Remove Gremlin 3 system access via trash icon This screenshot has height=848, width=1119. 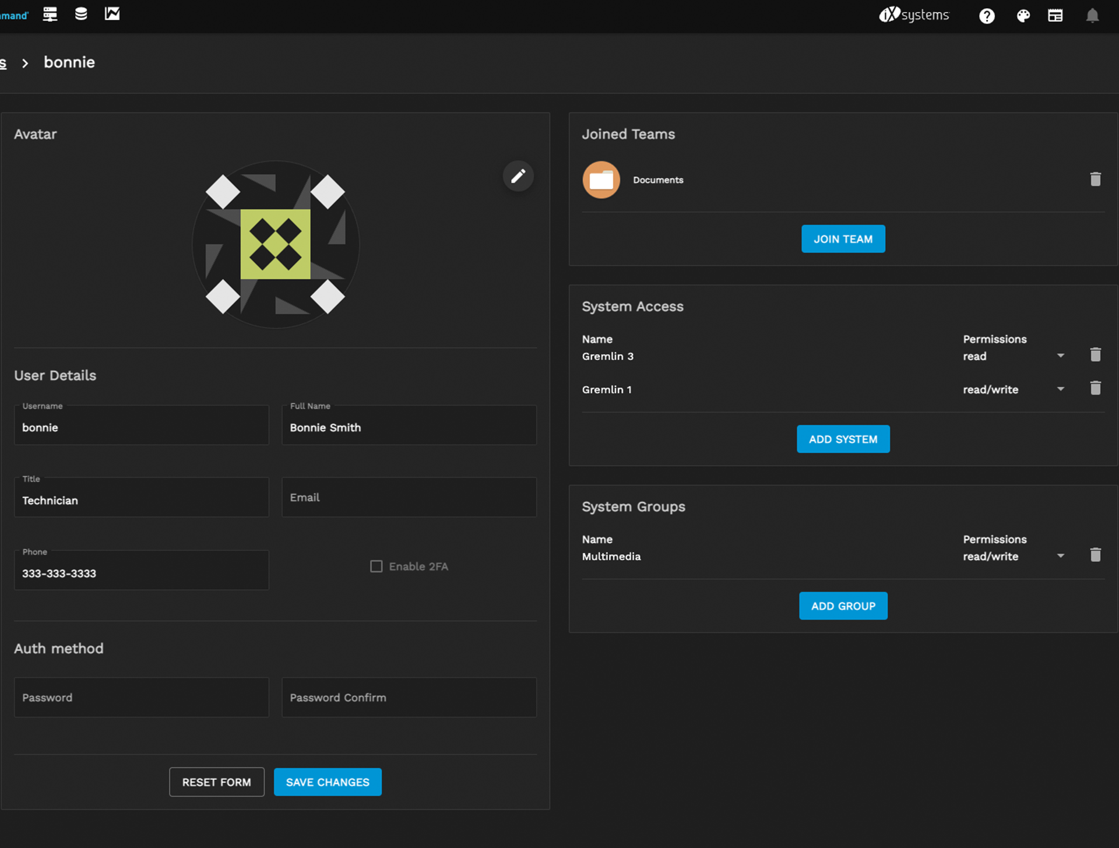click(1095, 355)
